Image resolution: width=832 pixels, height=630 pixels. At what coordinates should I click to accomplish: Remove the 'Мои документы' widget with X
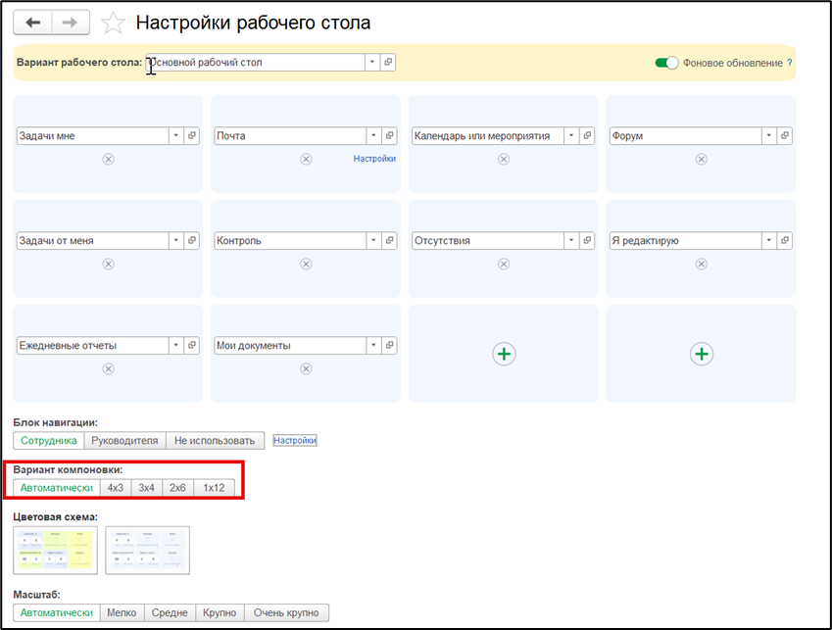[306, 368]
